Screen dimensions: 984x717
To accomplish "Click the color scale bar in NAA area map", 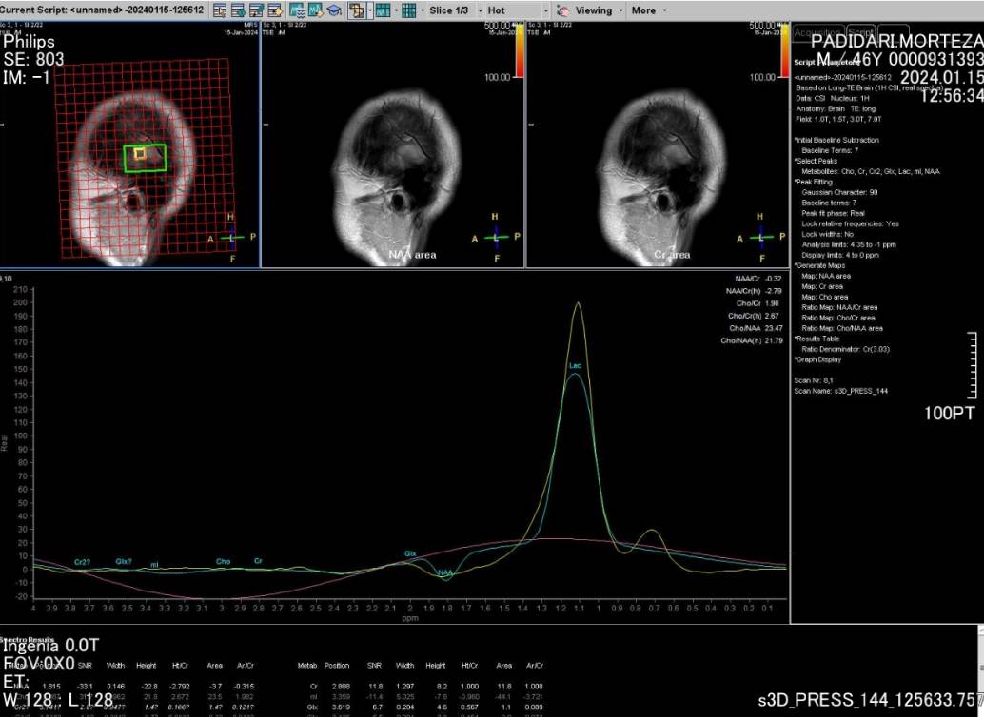I will [x=518, y=49].
